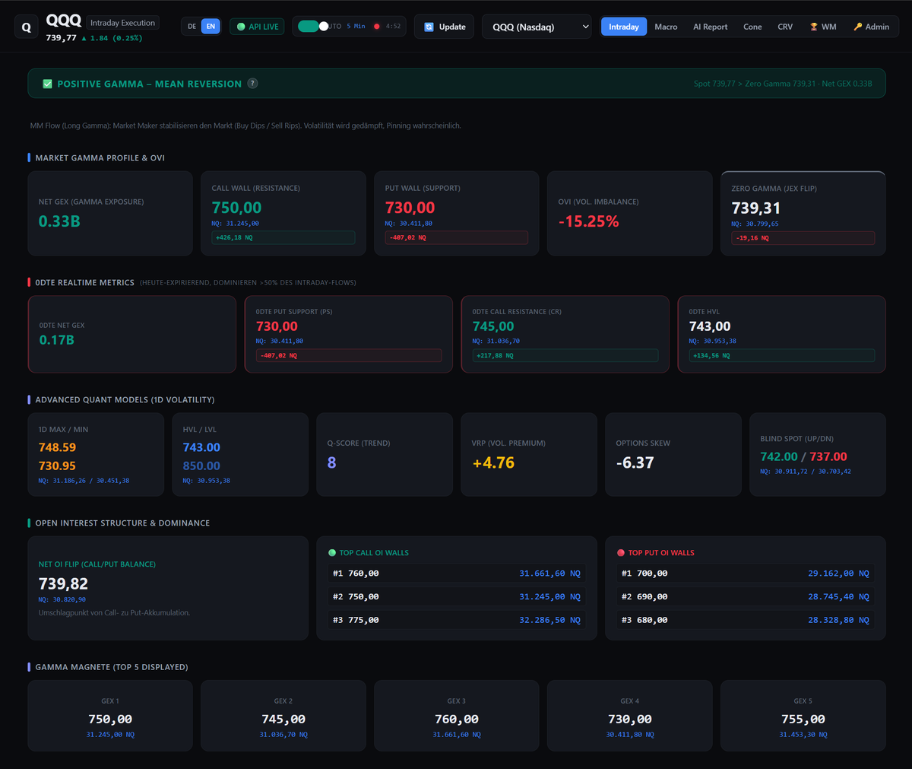Screen dimensions: 912x769
Task: Switch language to DE
Action: coord(192,27)
